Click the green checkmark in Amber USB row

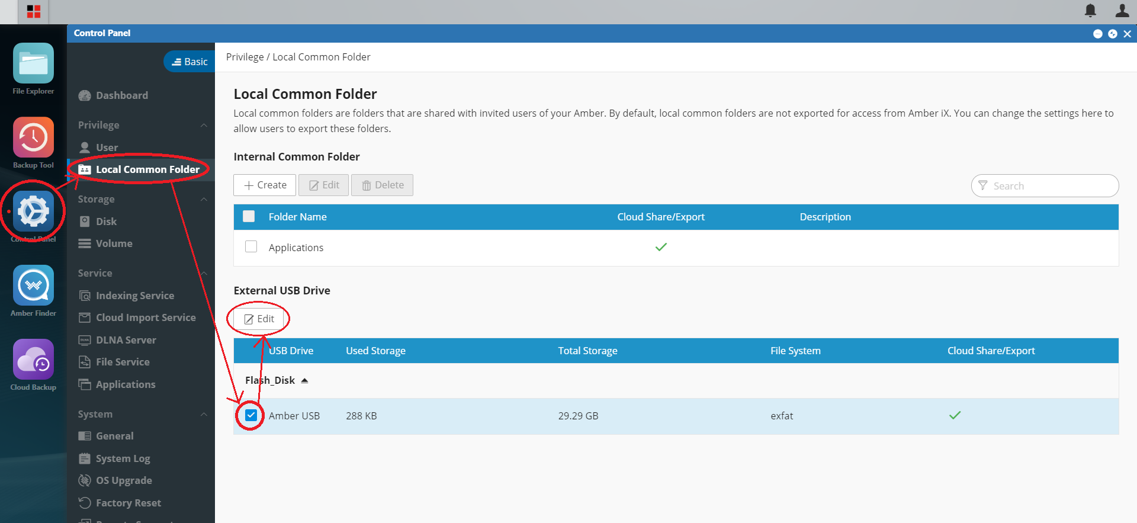pos(955,415)
